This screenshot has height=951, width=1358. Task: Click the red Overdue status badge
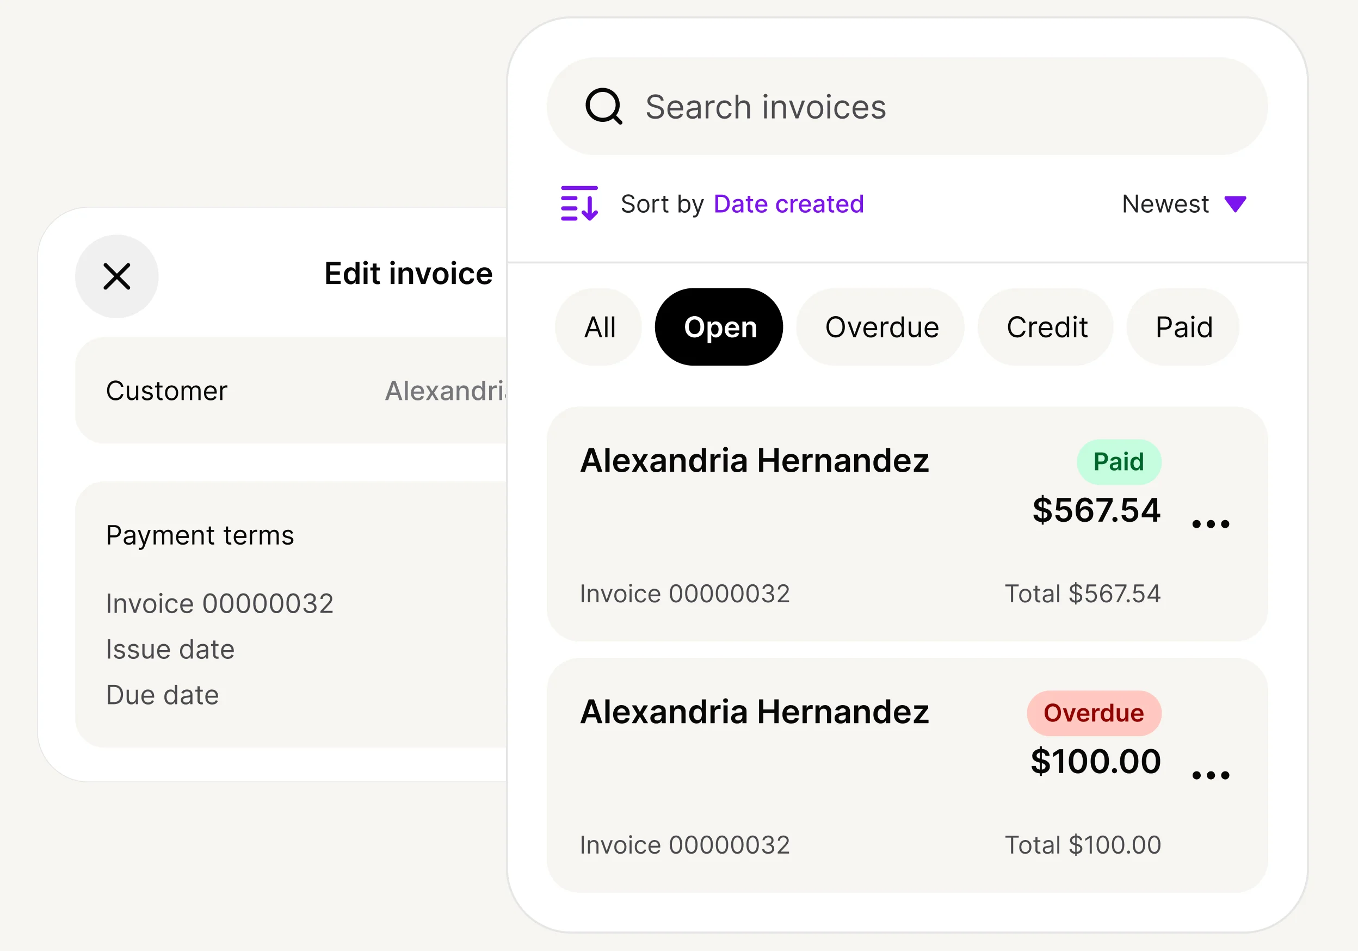pyautogui.click(x=1094, y=713)
